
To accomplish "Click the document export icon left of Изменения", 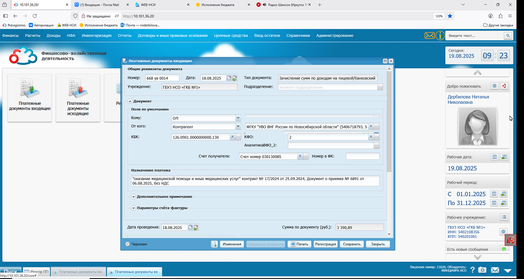I will 214,244.
